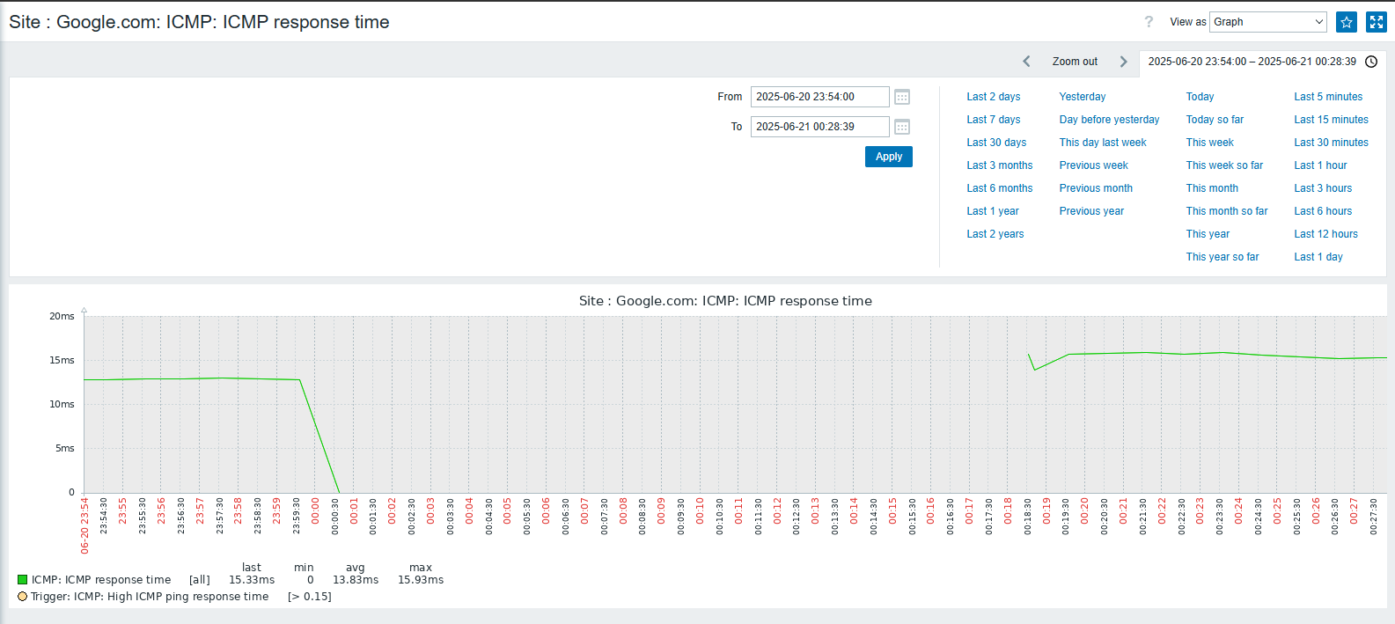
Task: Click the clock icon in time selector tab
Action: pos(1371,62)
